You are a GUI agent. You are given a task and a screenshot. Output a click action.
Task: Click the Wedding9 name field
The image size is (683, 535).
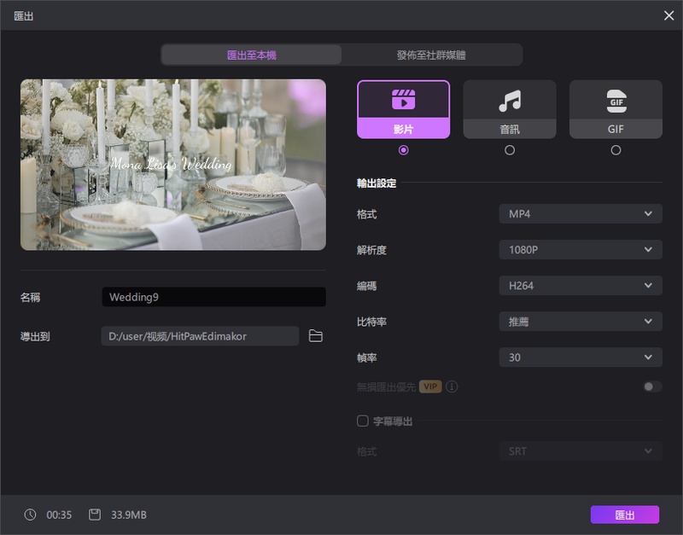click(x=214, y=297)
